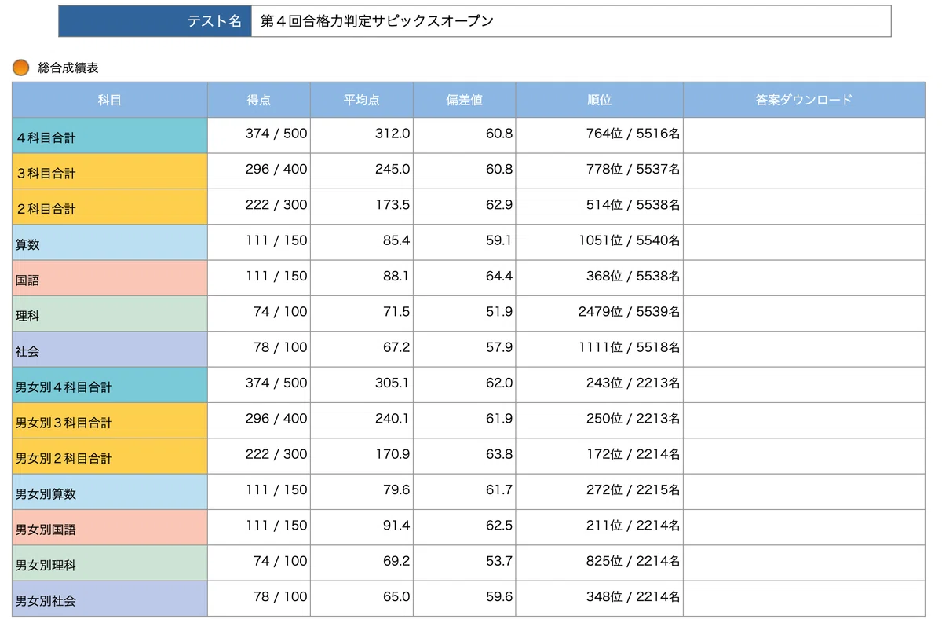Click the deviation value 62.9
The image size is (942, 634).
coord(499,205)
